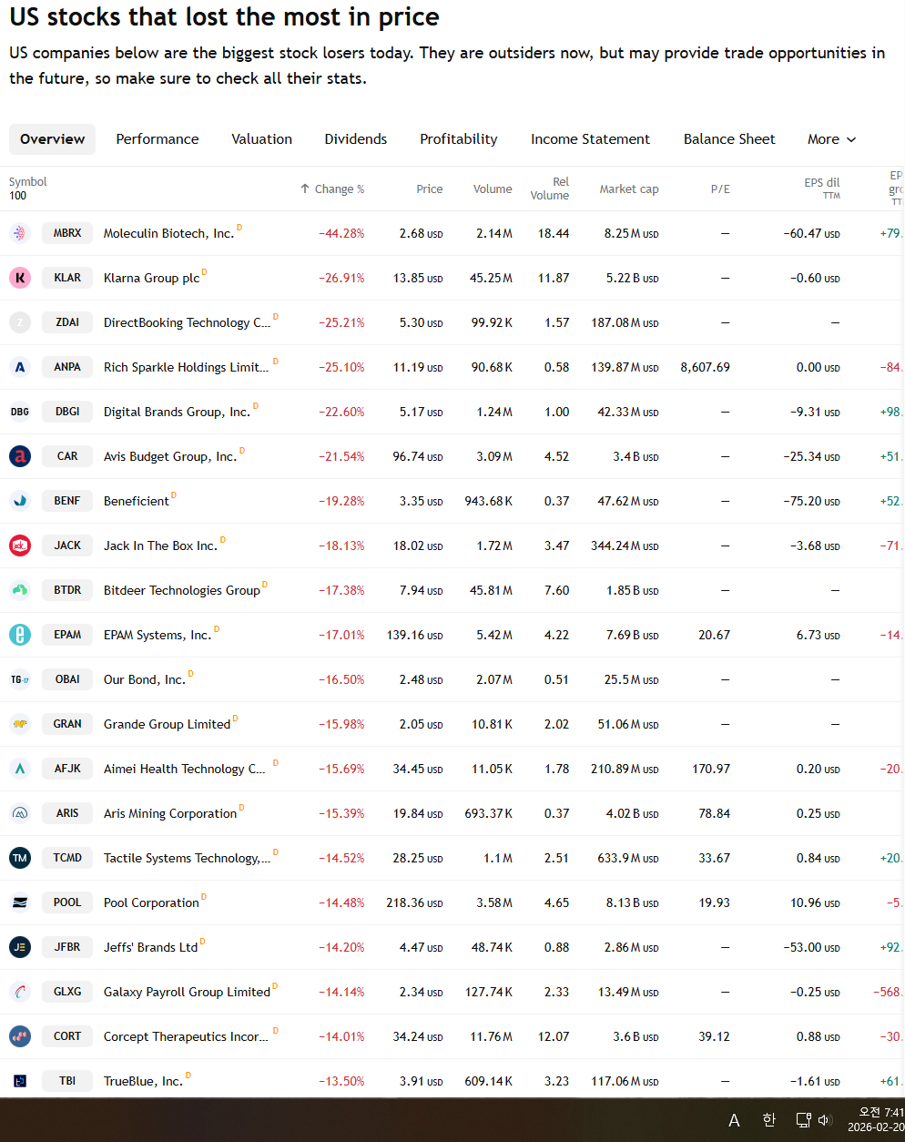Viewport: 905px width, 1142px height.
Task: Click the Digital Brands Group DBG logo
Action: [x=20, y=412]
